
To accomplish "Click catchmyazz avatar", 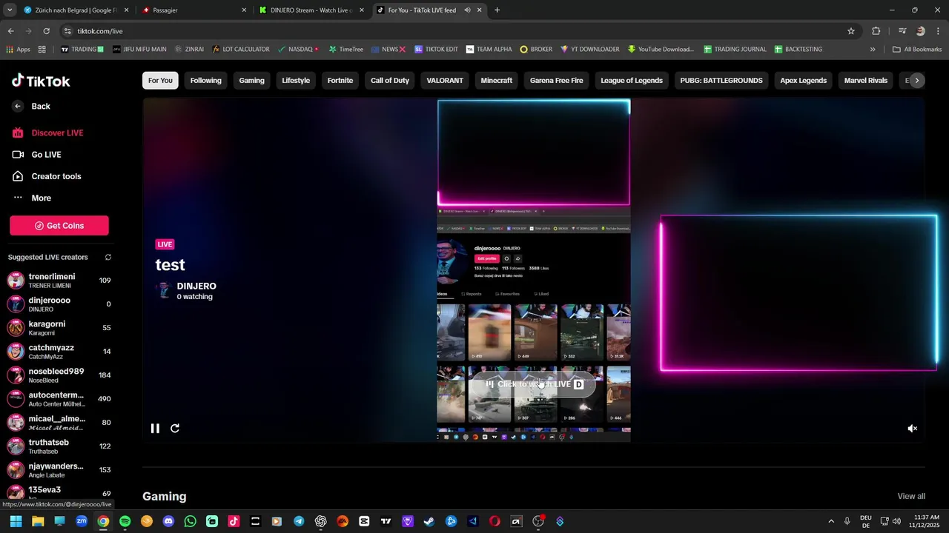I will (x=16, y=352).
